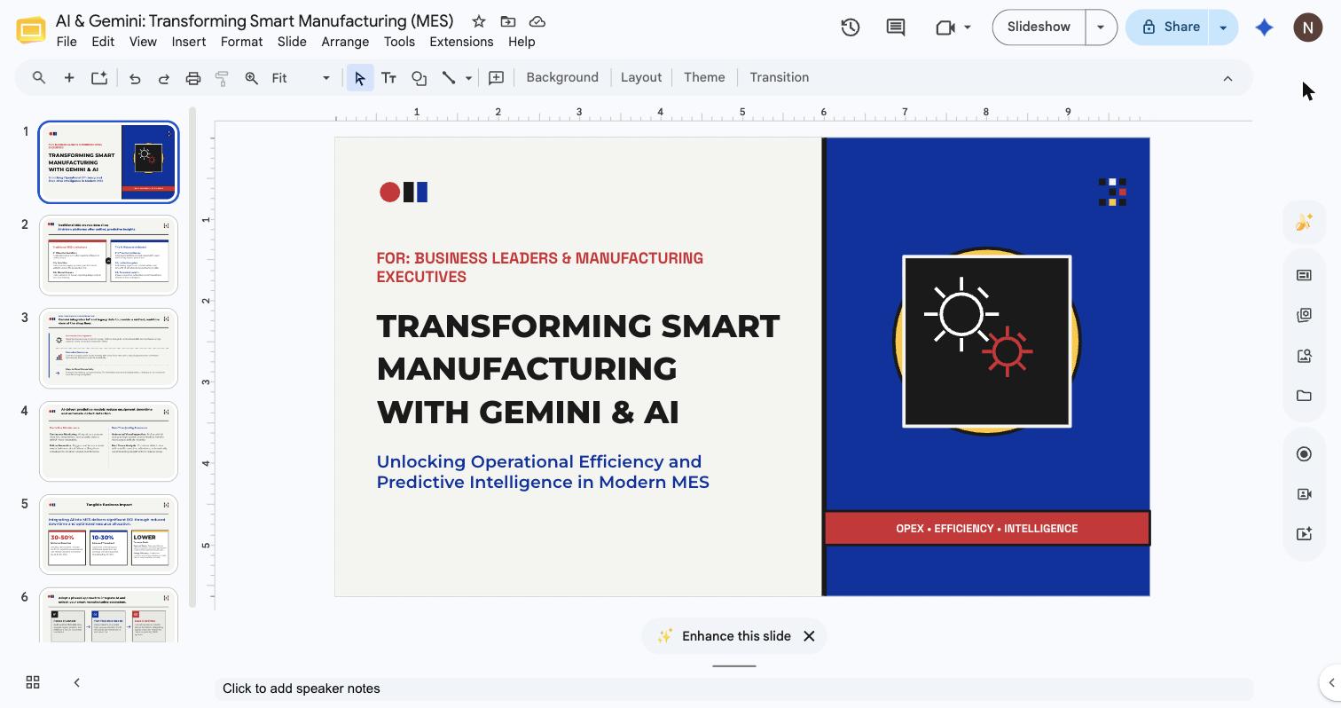Click the zoom magnifier tool
This screenshot has width=1341, height=708.
point(252,78)
